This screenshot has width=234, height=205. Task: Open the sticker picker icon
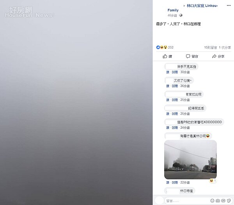[x=229, y=201]
